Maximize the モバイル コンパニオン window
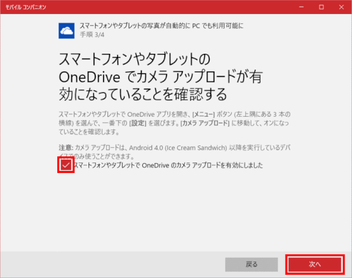 click(x=321, y=7)
